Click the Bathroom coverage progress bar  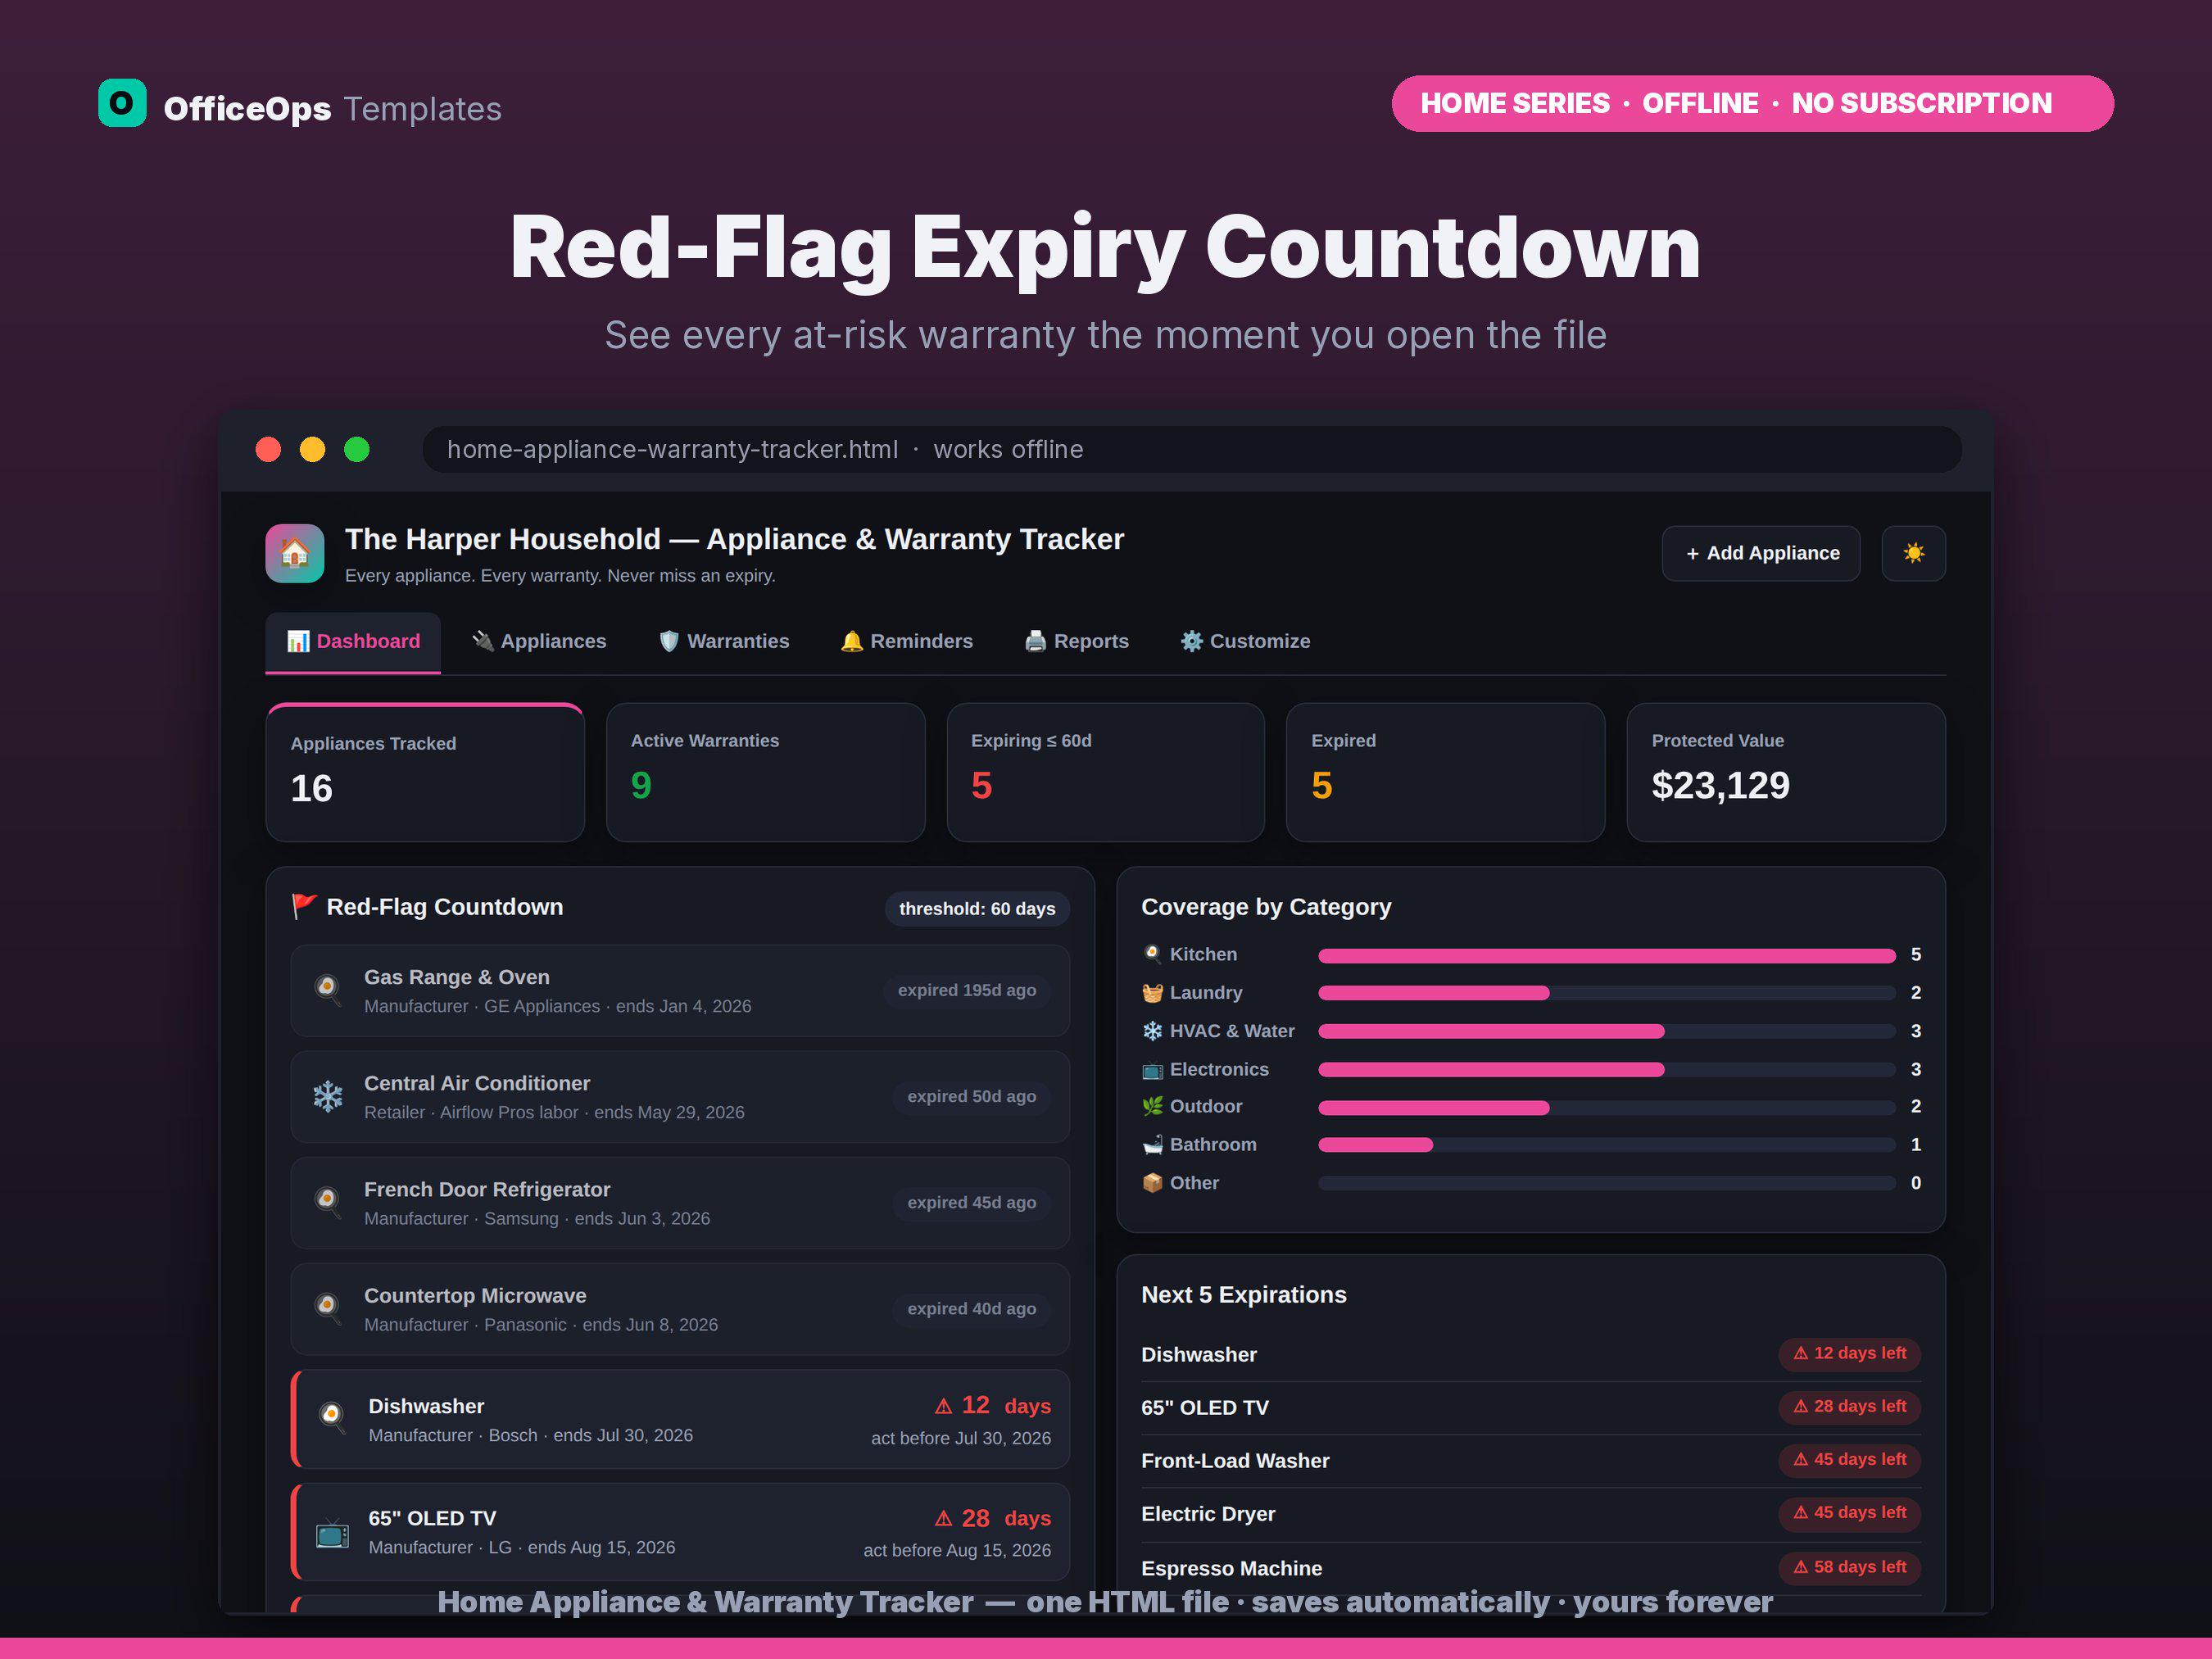tap(1606, 1145)
